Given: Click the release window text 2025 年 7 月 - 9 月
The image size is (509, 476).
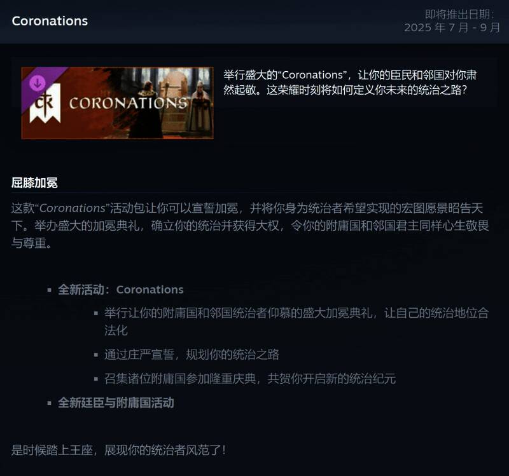Looking at the screenshot, I should [x=452, y=27].
